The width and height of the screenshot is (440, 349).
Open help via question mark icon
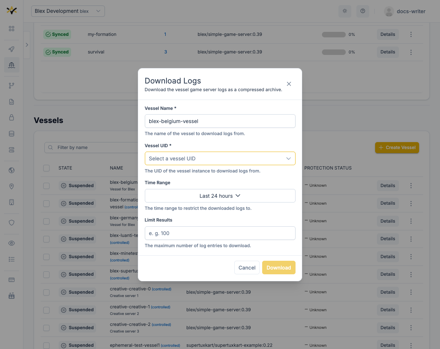coord(363,11)
